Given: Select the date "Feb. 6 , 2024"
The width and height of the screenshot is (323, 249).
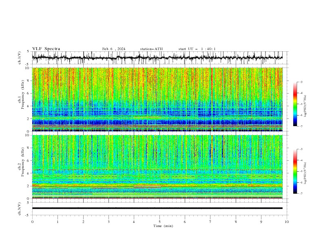Looking at the screenshot, I should pos(114,49).
